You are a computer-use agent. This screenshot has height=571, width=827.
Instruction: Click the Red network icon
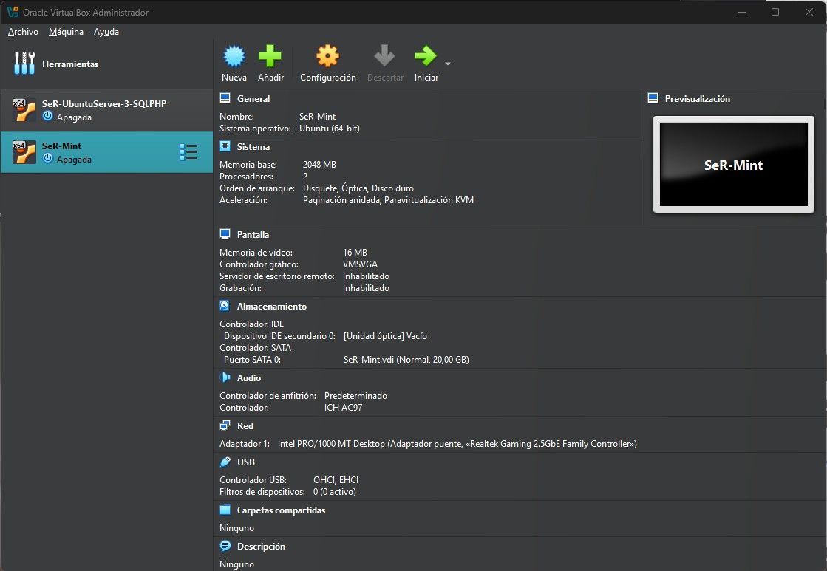[225, 425]
